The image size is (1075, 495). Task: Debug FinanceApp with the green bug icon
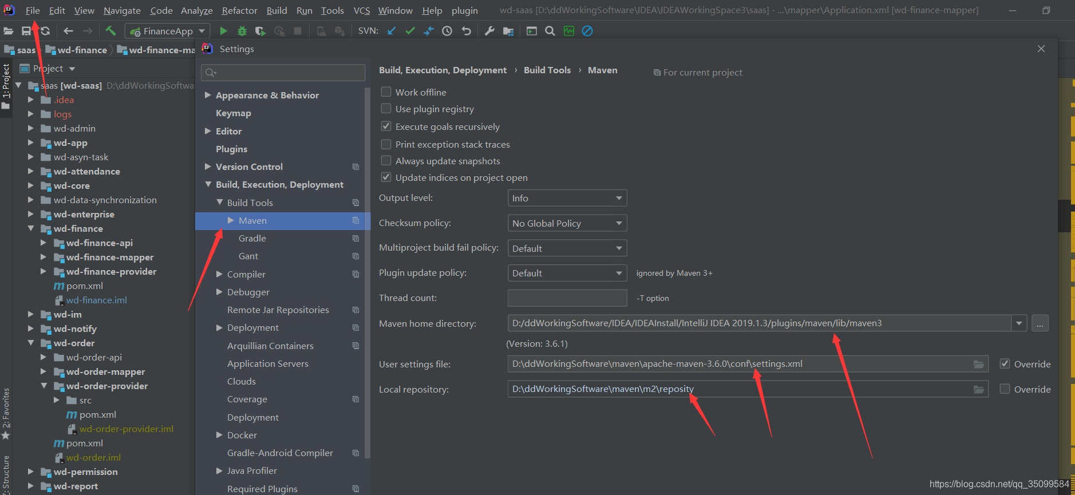(x=242, y=31)
